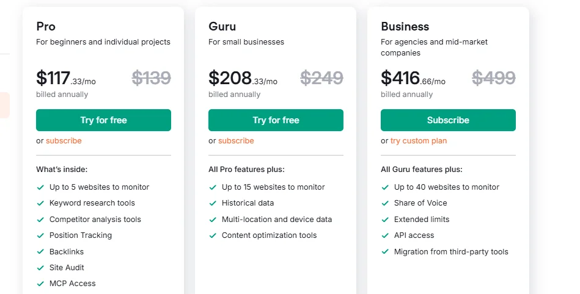Click checkmark next to Content optimization tools

pos(213,235)
